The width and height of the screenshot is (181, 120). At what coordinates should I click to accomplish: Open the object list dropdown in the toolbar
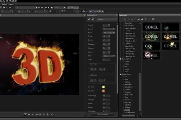pos(26,8)
